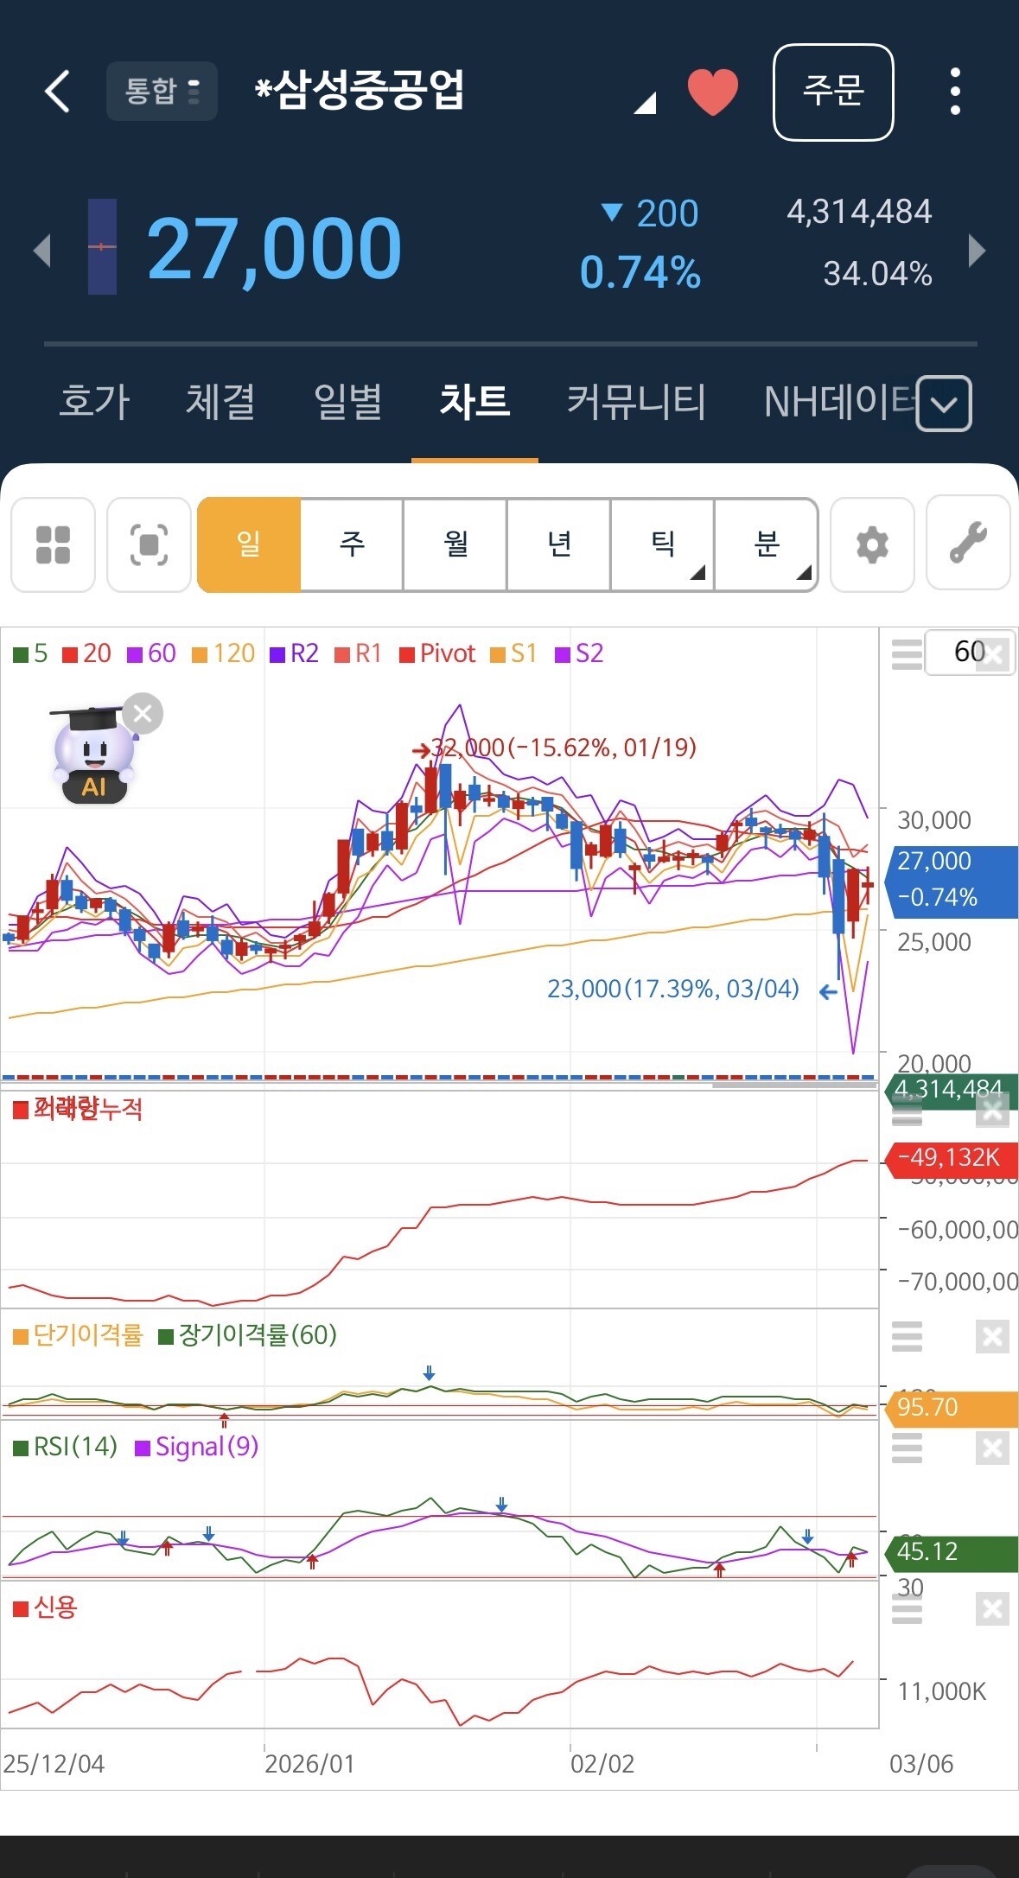Tap the fullscreen capture frame icon

click(x=149, y=544)
